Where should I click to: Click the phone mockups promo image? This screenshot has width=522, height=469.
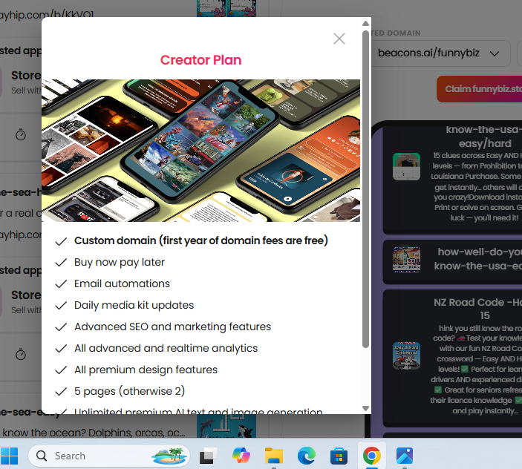point(200,151)
